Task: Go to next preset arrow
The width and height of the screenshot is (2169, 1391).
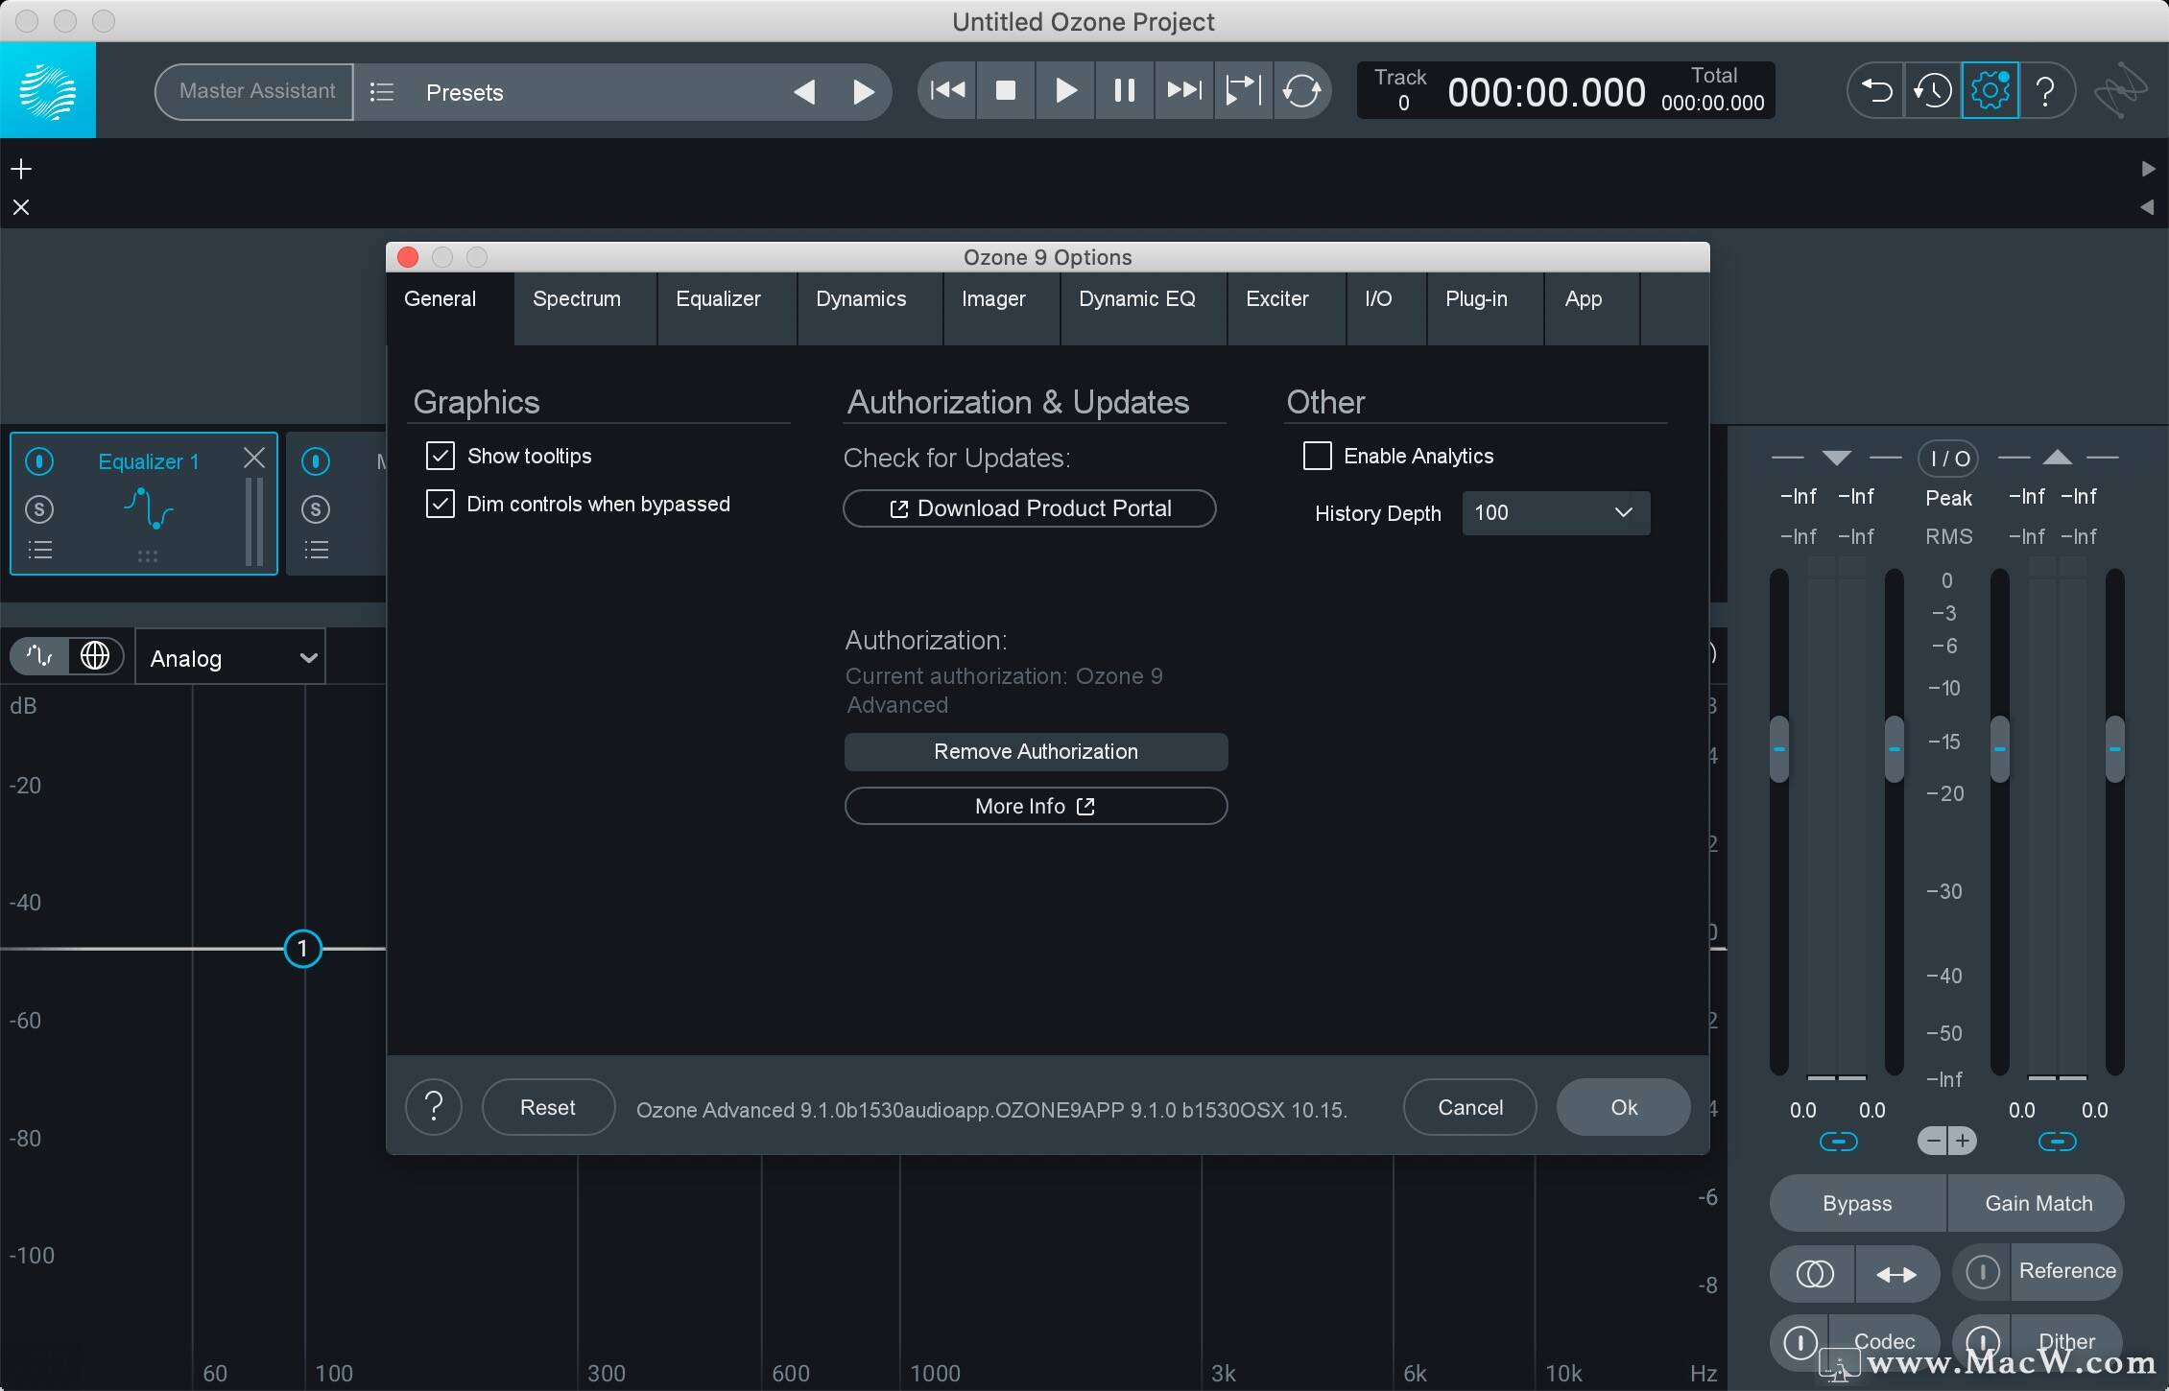Action: click(x=864, y=92)
